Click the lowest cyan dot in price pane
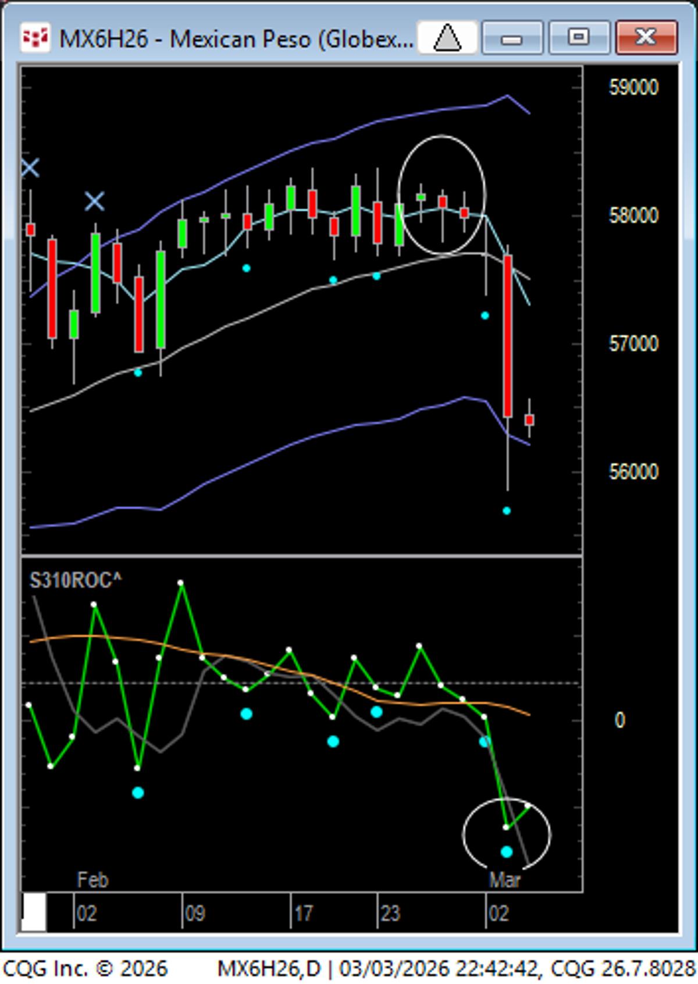This screenshot has height=984, width=698. pyautogui.click(x=506, y=511)
